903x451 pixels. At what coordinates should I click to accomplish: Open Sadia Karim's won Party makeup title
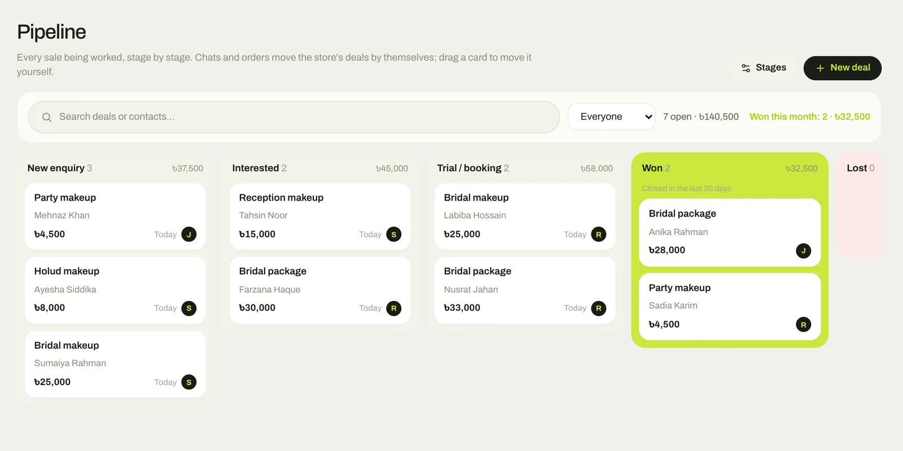tap(680, 288)
